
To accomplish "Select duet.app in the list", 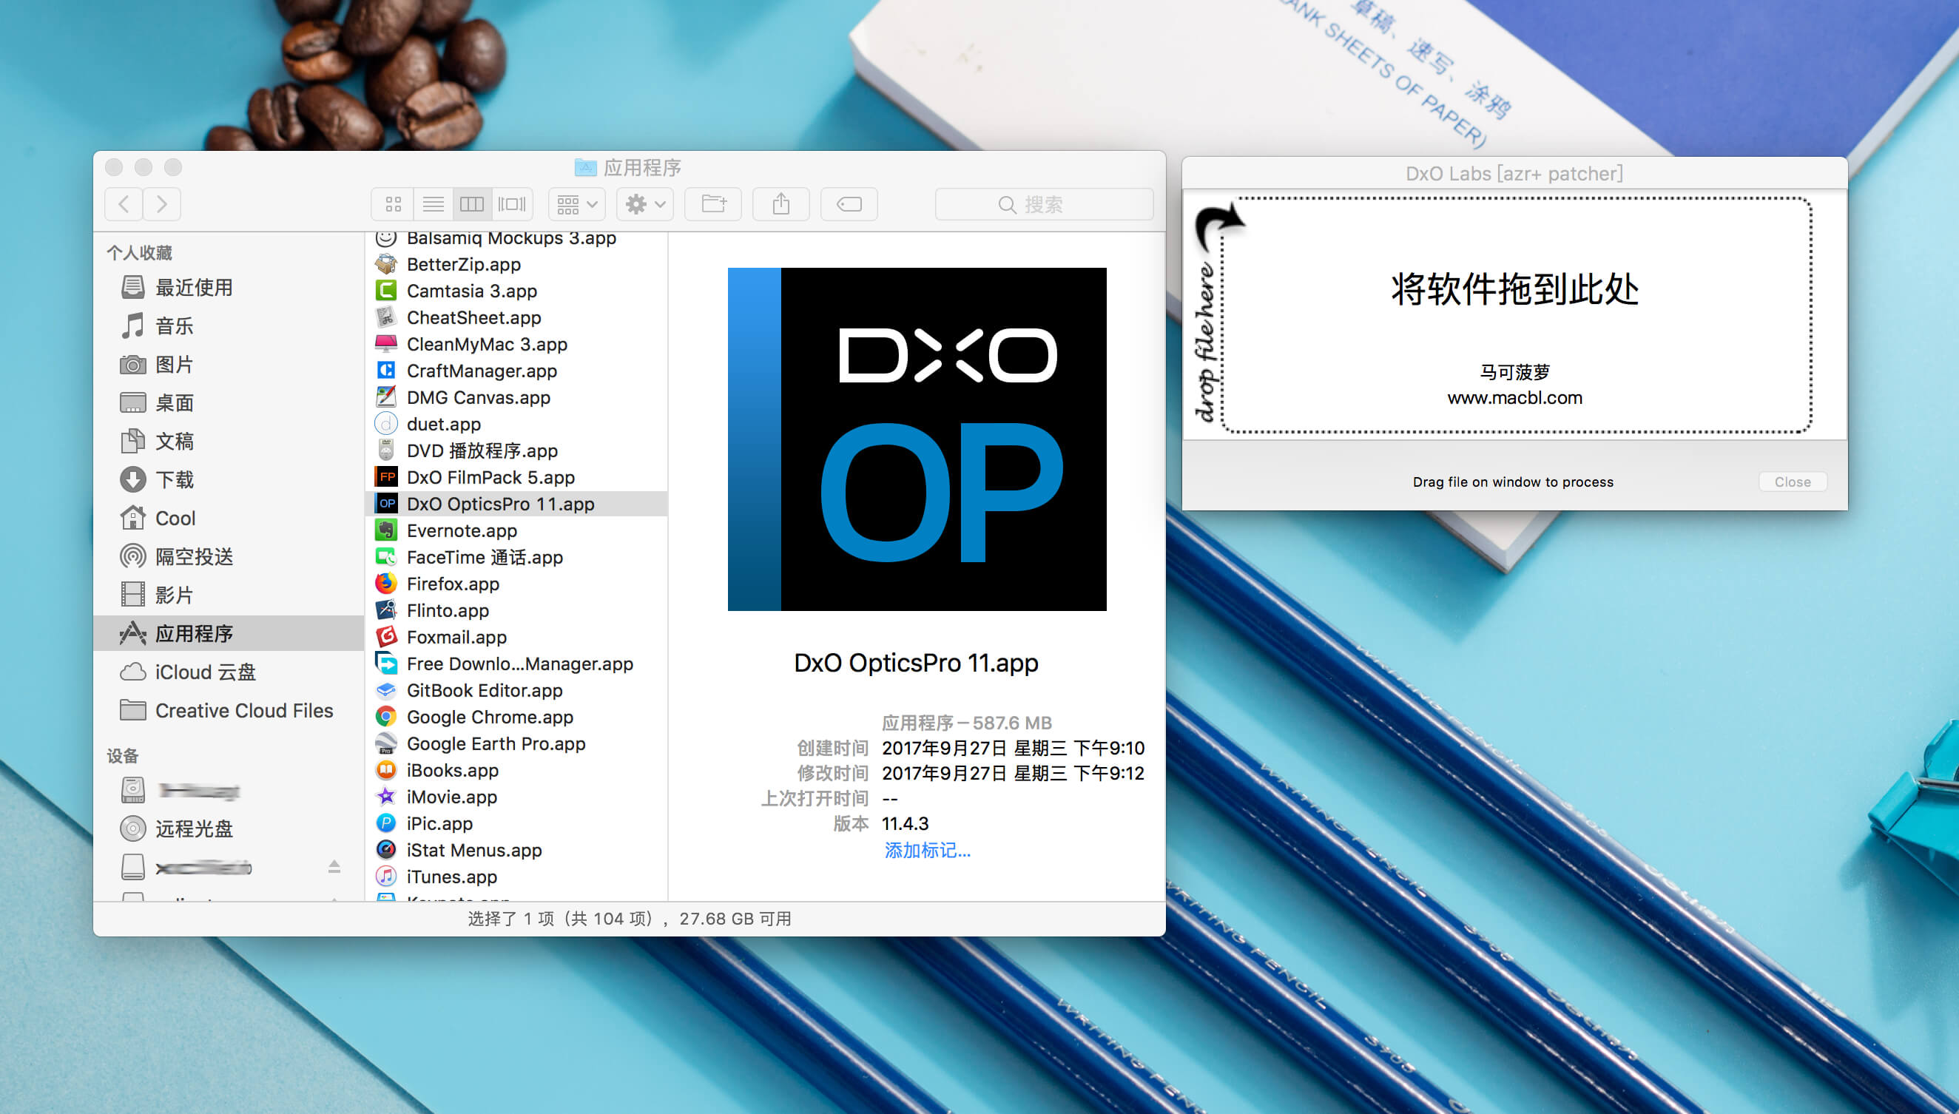I will (x=517, y=424).
